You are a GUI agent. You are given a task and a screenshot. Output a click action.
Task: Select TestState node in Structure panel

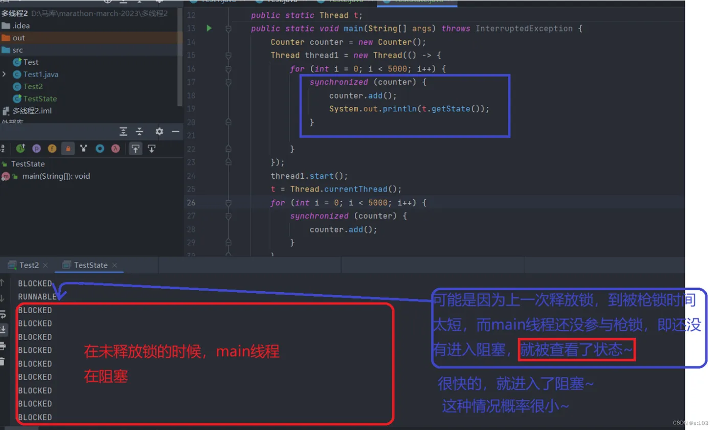click(x=24, y=164)
